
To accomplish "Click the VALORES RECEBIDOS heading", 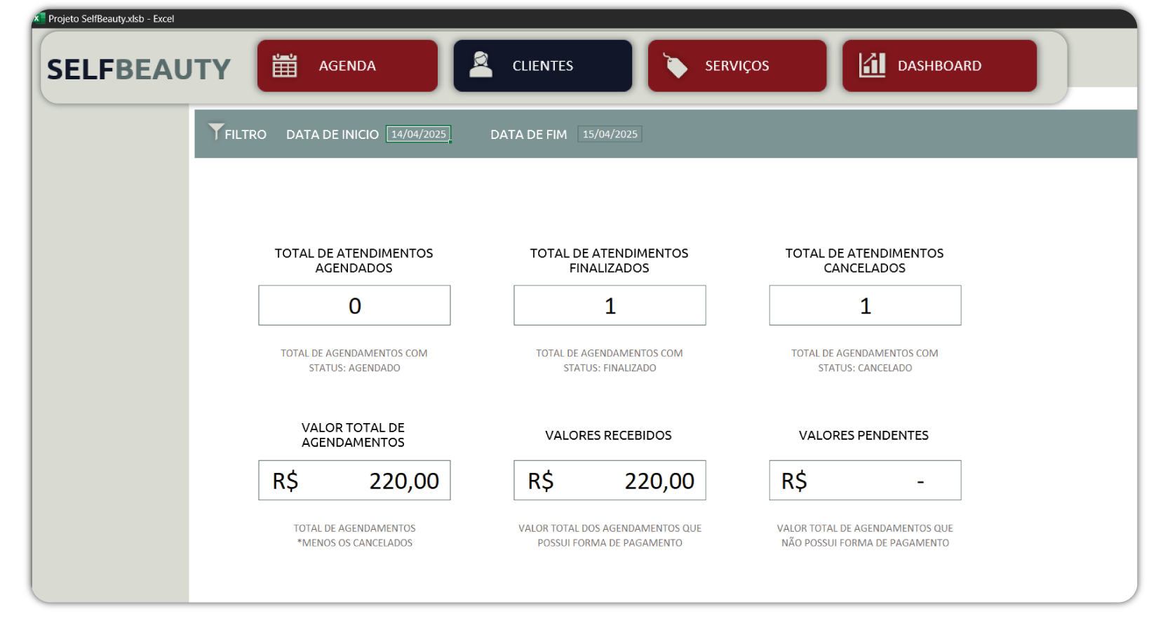I will click(x=608, y=436).
